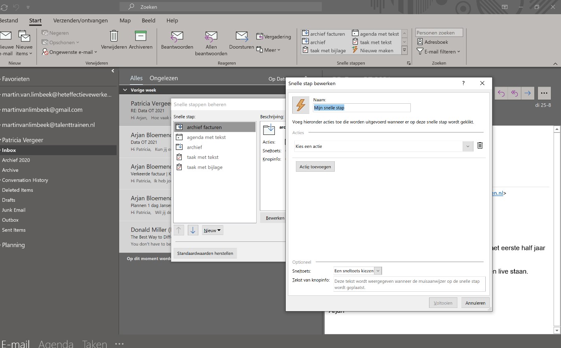
Task: Click Negeren in the Verwijderen group
Action: coord(55,33)
